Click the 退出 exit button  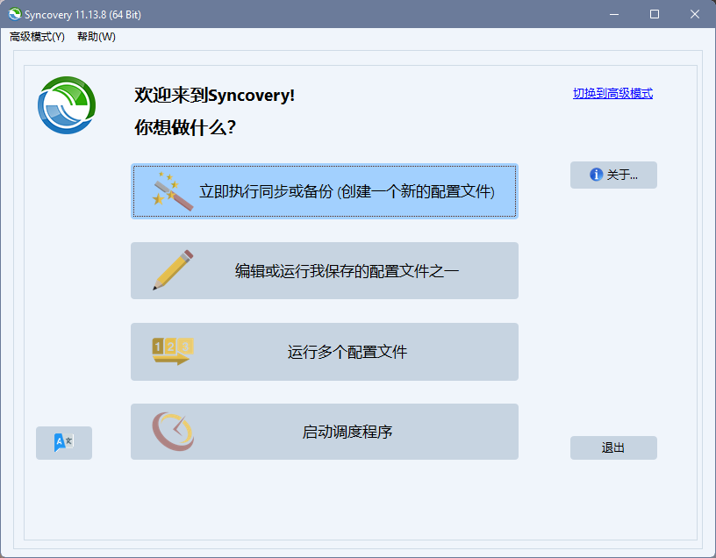coord(613,447)
